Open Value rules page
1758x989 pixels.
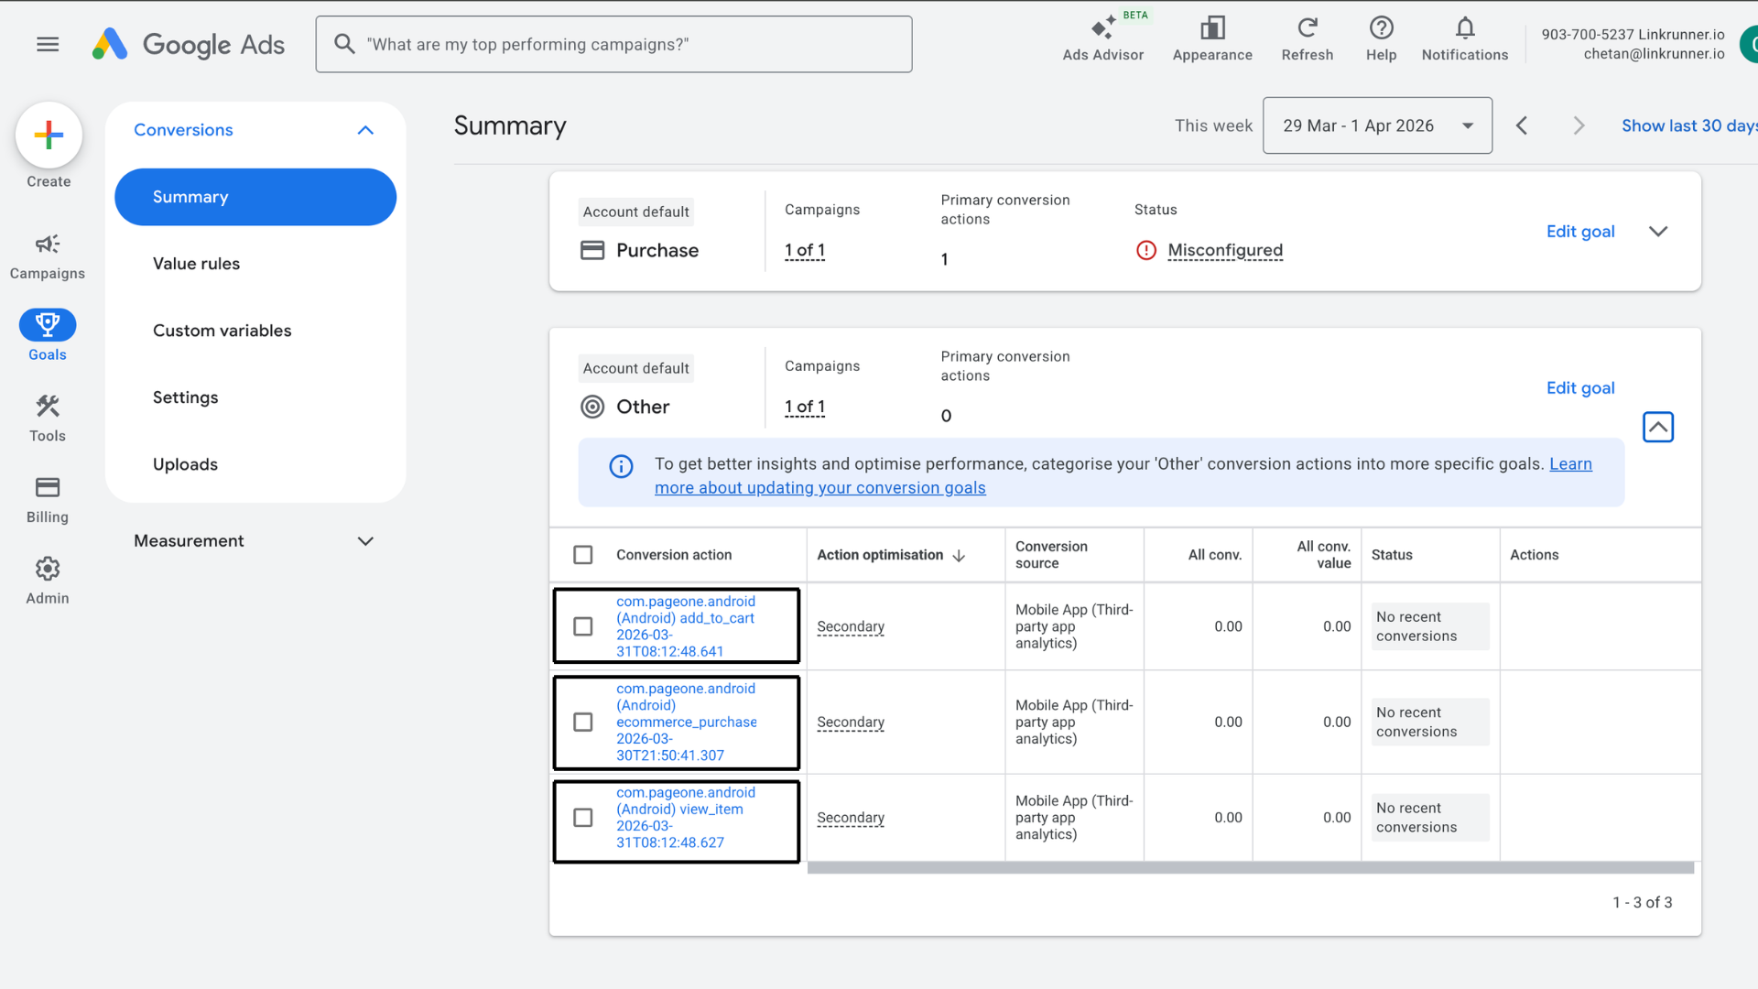click(x=196, y=264)
